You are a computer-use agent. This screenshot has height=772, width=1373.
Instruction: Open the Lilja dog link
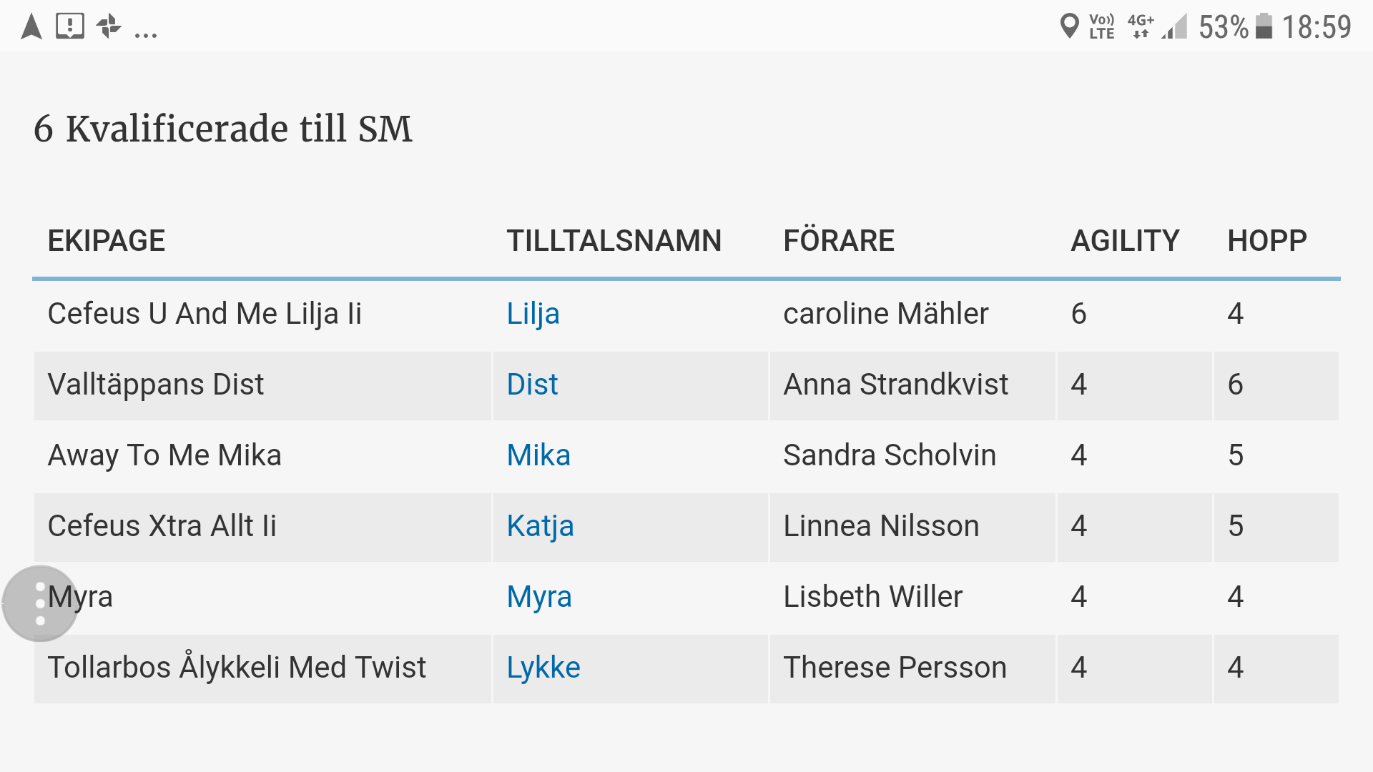point(533,314)
